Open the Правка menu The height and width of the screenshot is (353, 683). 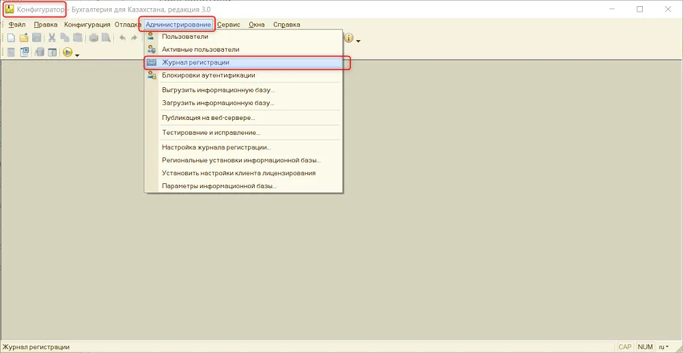[x=46, y=25]
